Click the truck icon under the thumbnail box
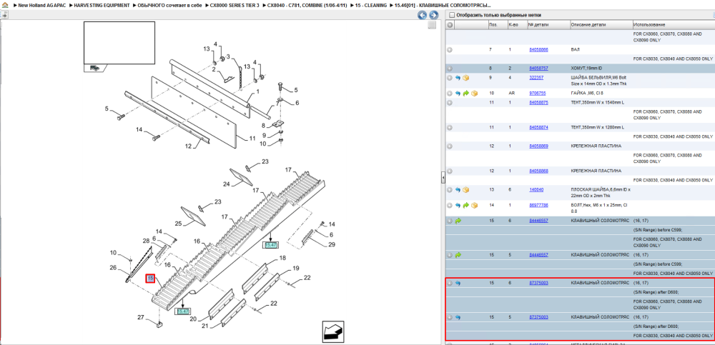The width and height of the screenshot is (715, 345). pos(94,67)
